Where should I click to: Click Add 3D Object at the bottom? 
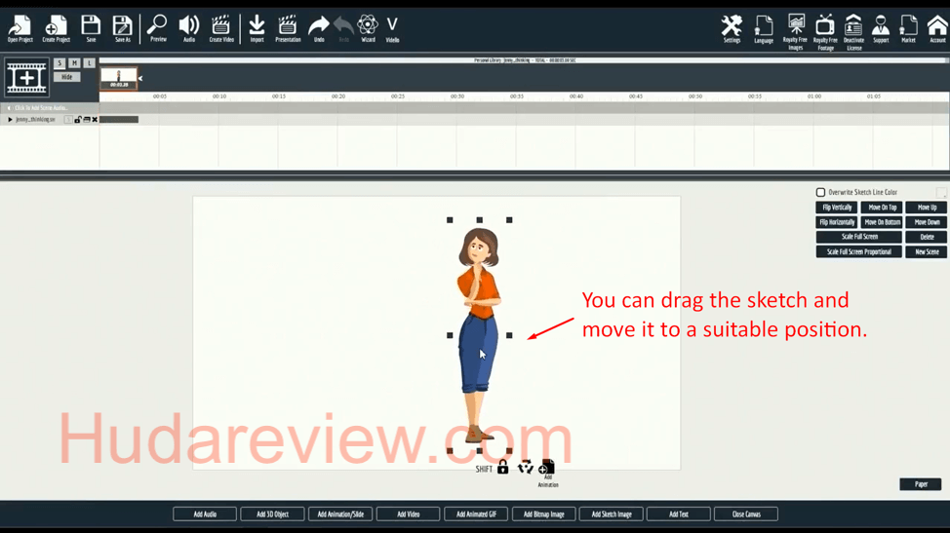pyautogui.click(x=273, y=514)
